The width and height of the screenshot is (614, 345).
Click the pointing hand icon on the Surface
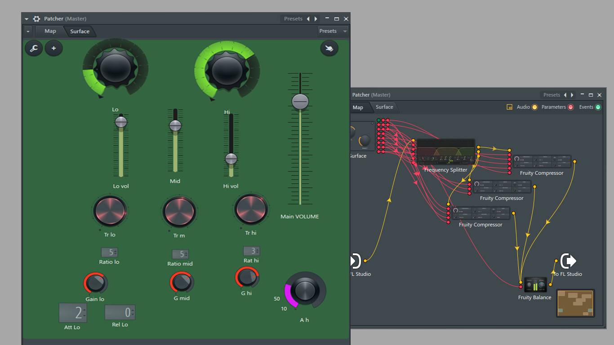pyautogui.click(x=329, y=48)
